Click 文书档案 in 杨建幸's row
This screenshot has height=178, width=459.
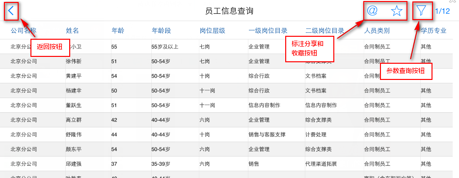tap(316, 91)
